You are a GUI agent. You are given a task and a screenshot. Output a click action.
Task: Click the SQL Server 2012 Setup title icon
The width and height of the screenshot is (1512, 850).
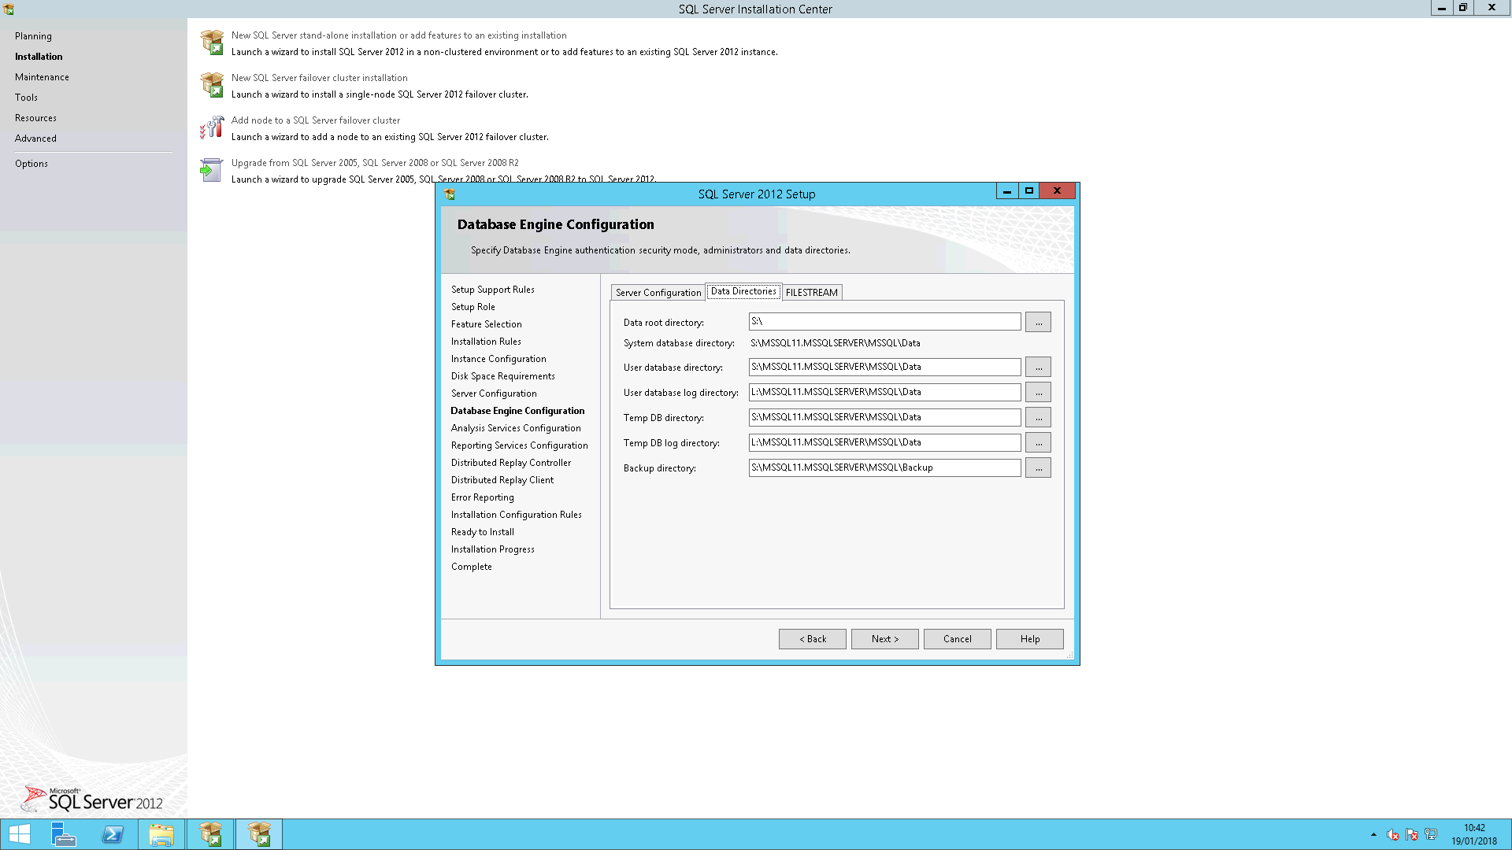(x=450, y=194)
